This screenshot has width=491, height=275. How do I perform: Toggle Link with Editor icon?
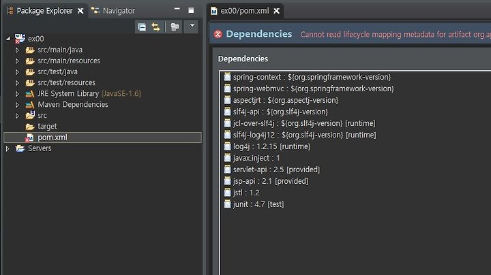155,27
